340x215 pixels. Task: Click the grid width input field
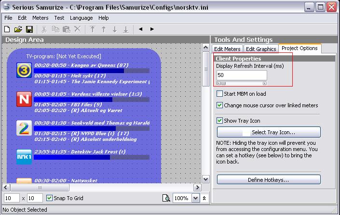12,198
